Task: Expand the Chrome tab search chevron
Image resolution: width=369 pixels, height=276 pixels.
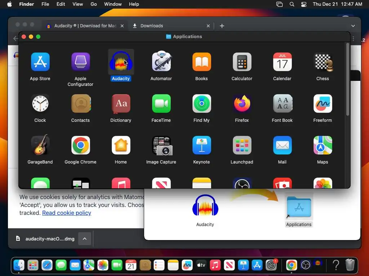Action: point(353,26)
